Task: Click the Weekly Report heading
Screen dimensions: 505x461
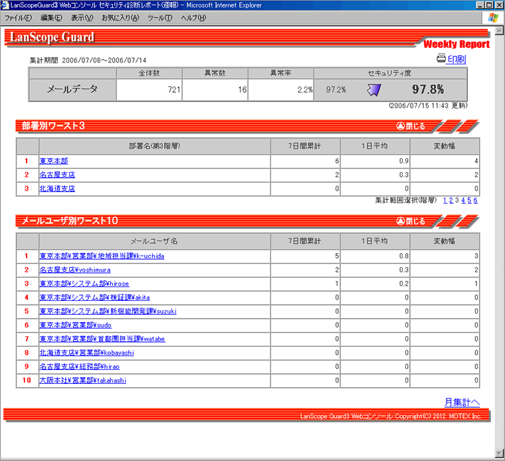Action: [456, 44]
